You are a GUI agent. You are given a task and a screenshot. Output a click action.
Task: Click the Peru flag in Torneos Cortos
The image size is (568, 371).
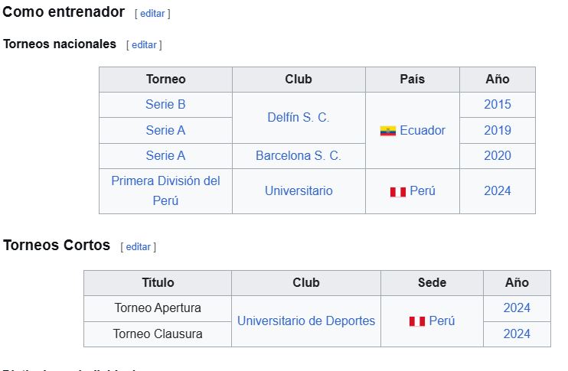(x=416, y=322)
